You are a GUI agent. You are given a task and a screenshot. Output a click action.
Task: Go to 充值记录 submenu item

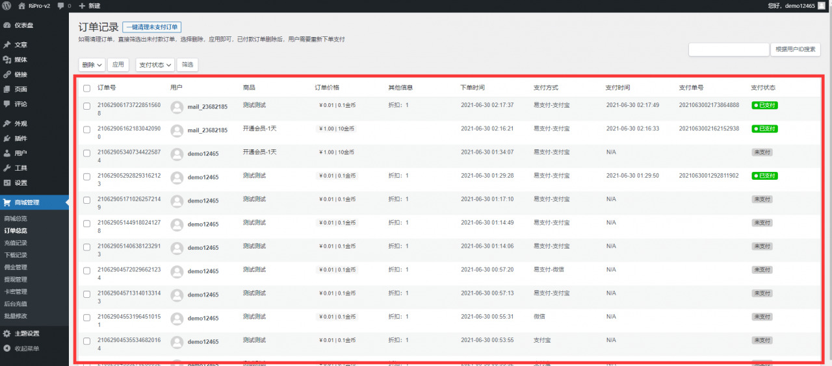coord(16,243)
